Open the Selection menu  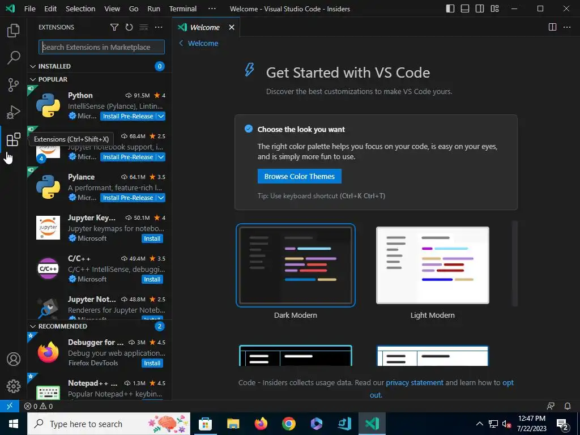(x=80, y=8)
